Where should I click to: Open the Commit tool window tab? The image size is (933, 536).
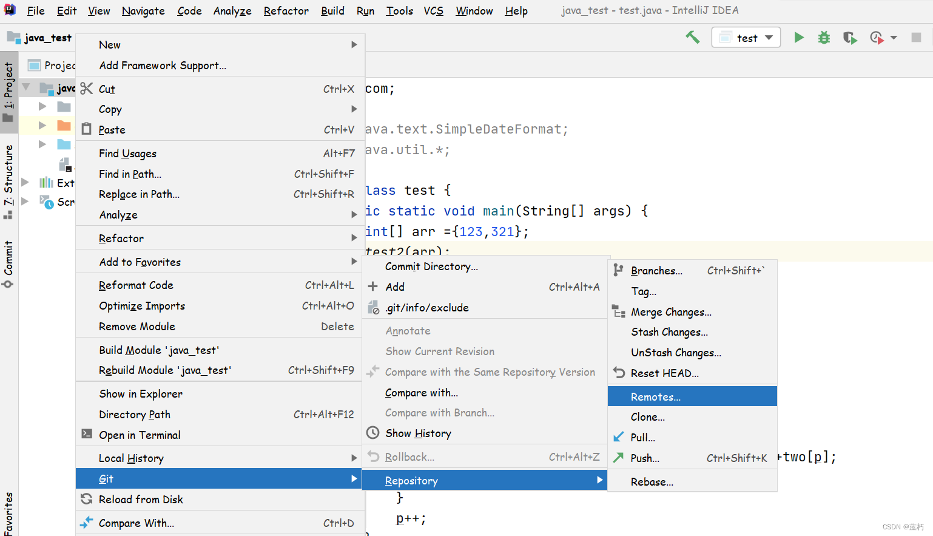pyautogui.click(x=8, y=263)
